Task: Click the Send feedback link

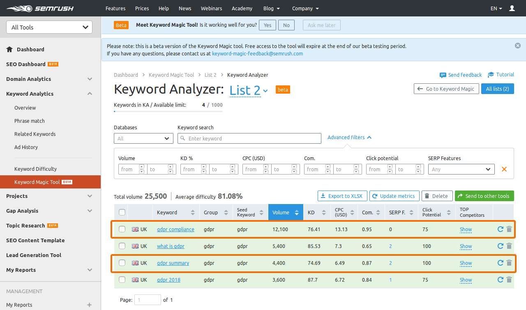Action: tap(461, 75)
